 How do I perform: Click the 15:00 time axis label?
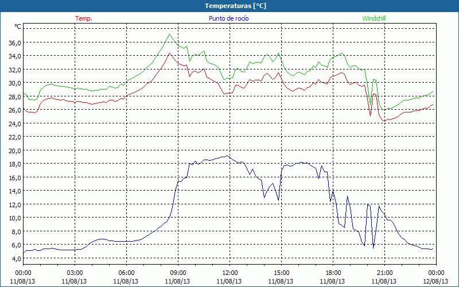click(281, 273)
